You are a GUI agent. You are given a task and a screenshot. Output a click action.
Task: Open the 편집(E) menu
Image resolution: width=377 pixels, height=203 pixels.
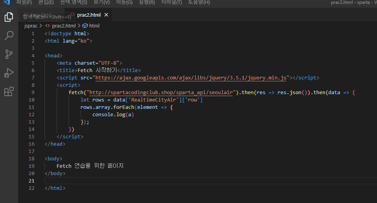point(46,2)
